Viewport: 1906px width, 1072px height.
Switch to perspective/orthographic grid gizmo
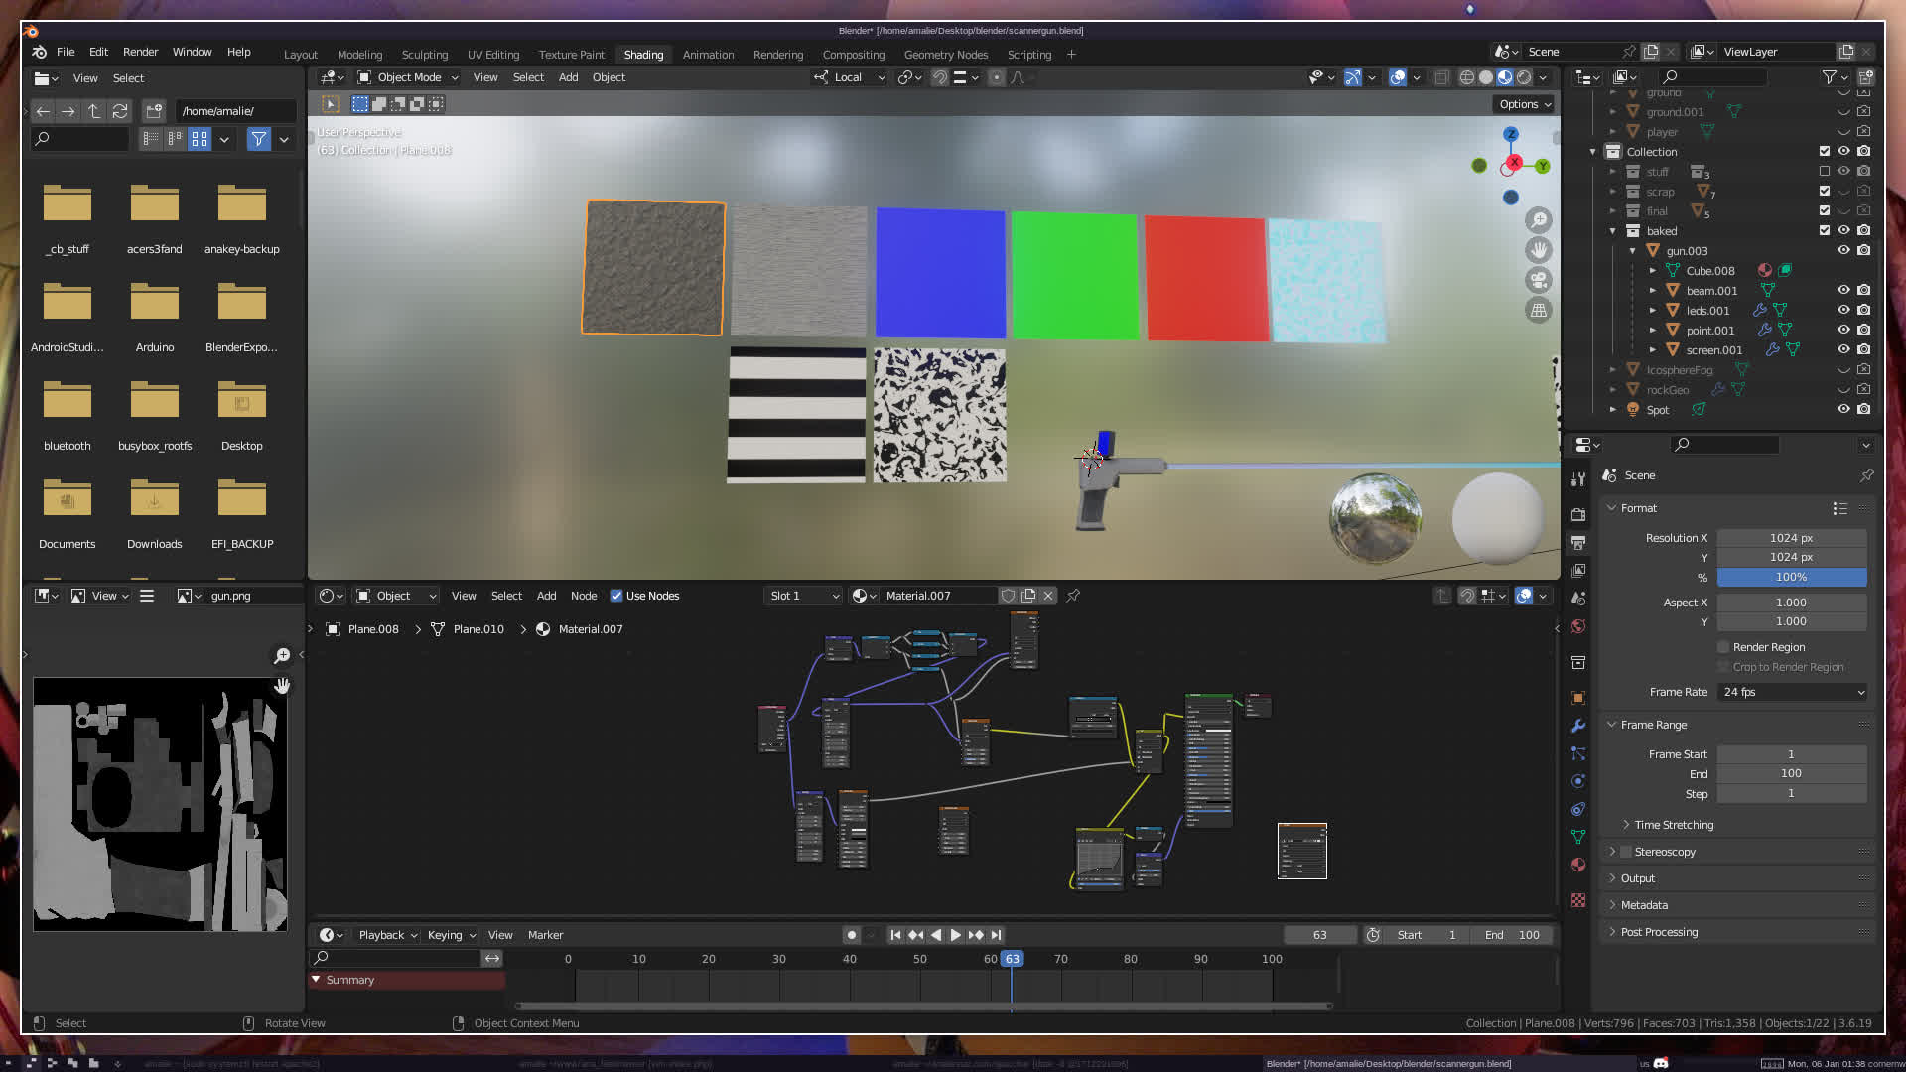tap(1539, 311)
